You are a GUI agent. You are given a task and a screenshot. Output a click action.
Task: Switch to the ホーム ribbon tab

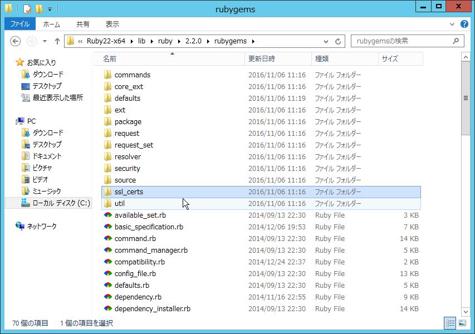[51, 24]
